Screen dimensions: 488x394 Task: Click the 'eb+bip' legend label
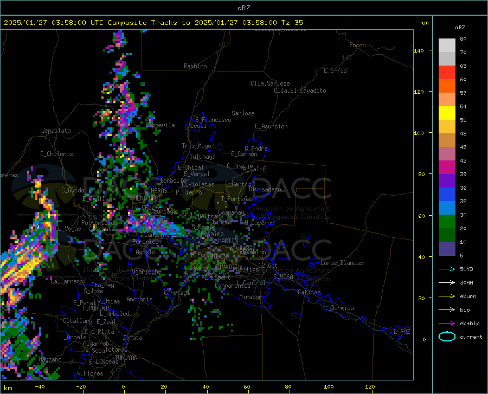pos(470,324)
